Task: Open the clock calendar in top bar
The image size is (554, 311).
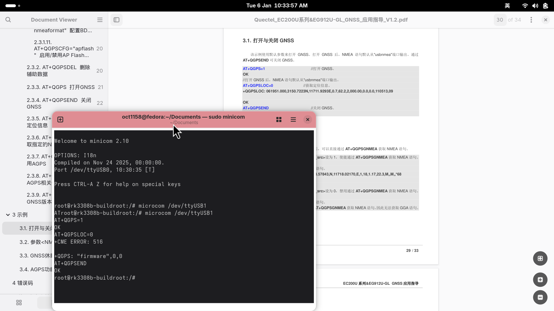Action: coord(277,6)
